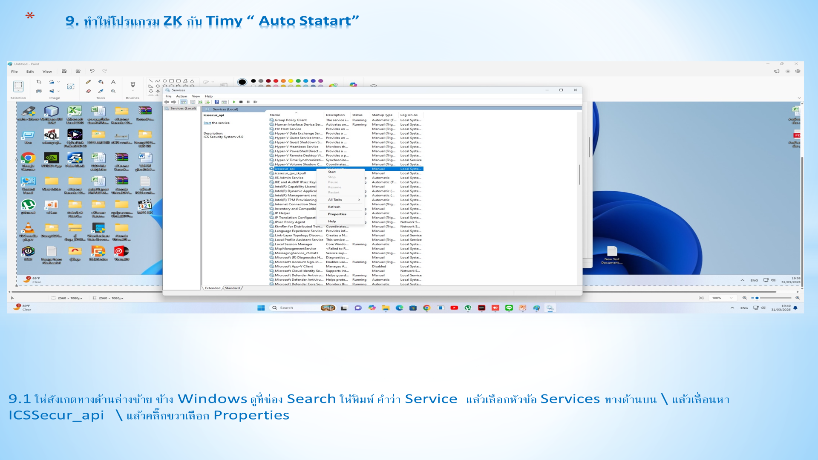The image size is (818, 460).
Task: Click the 'Start' the service link
Action: point(207,123)
